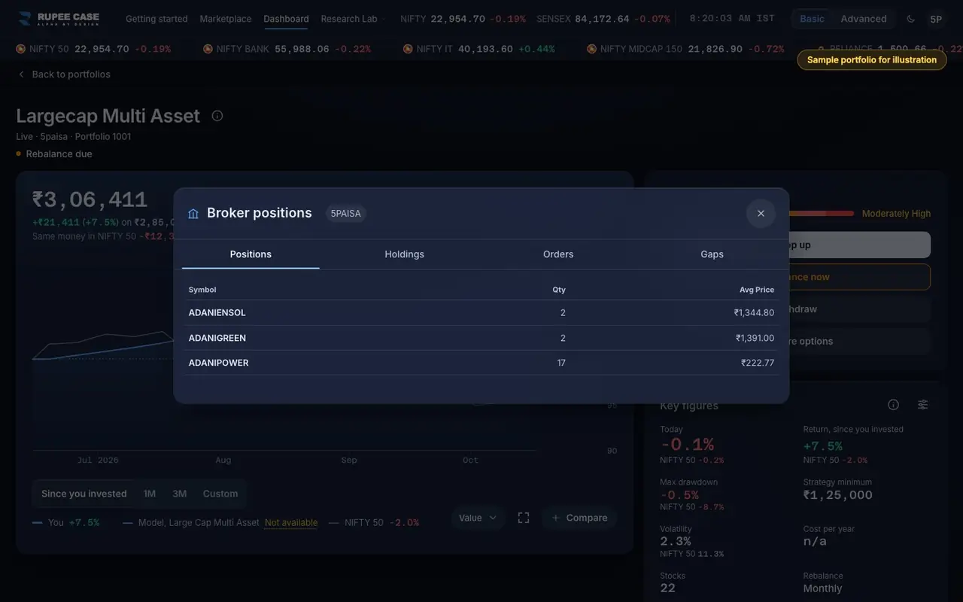Open the Dashboard page
The image size is (963, 602).
click(x=286, y=19)
